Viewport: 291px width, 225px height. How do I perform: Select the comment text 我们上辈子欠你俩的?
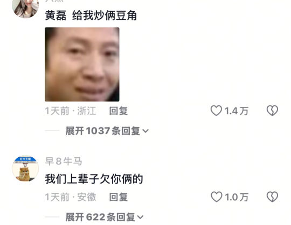[94, 179]
